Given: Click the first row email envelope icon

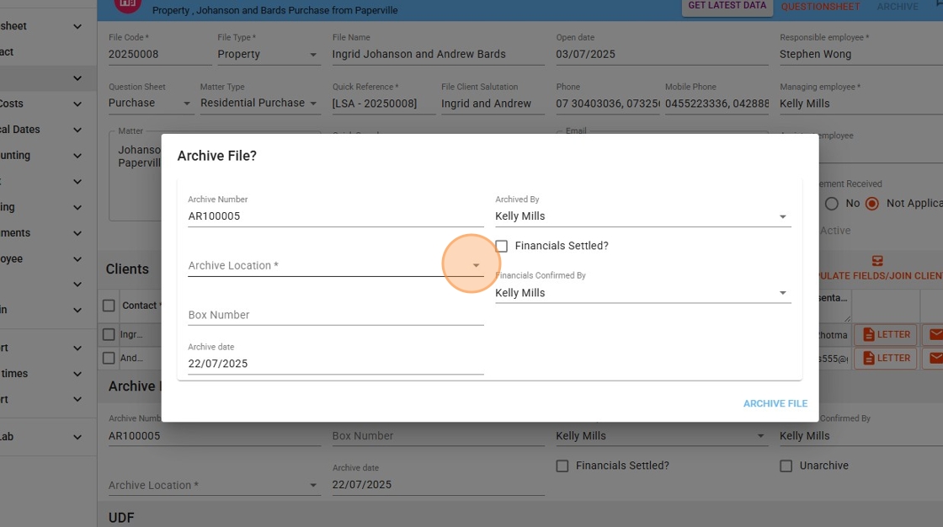Looking at the screenshot, I should (x=934, y=335).
